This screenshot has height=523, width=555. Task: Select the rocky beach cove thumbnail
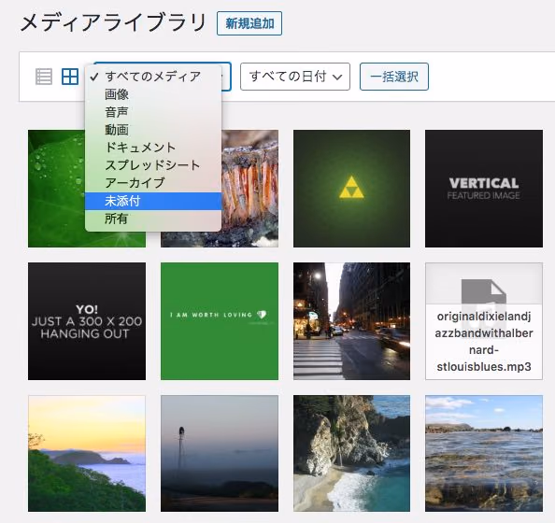352,454
